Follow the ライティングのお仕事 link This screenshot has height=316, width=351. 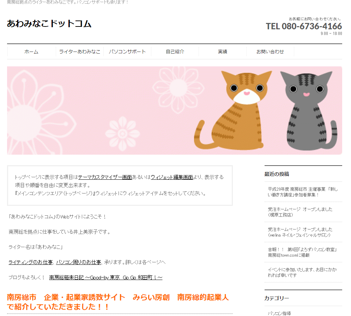pos(31,262)
